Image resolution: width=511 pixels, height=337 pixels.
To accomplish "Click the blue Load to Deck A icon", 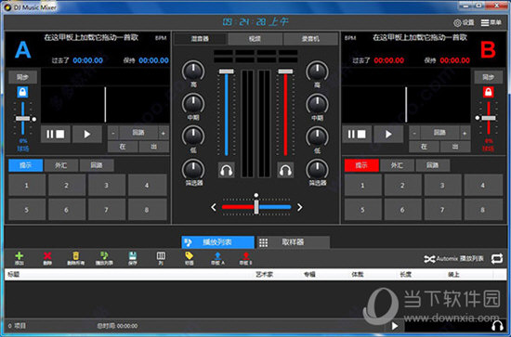I will click(217, 258).
